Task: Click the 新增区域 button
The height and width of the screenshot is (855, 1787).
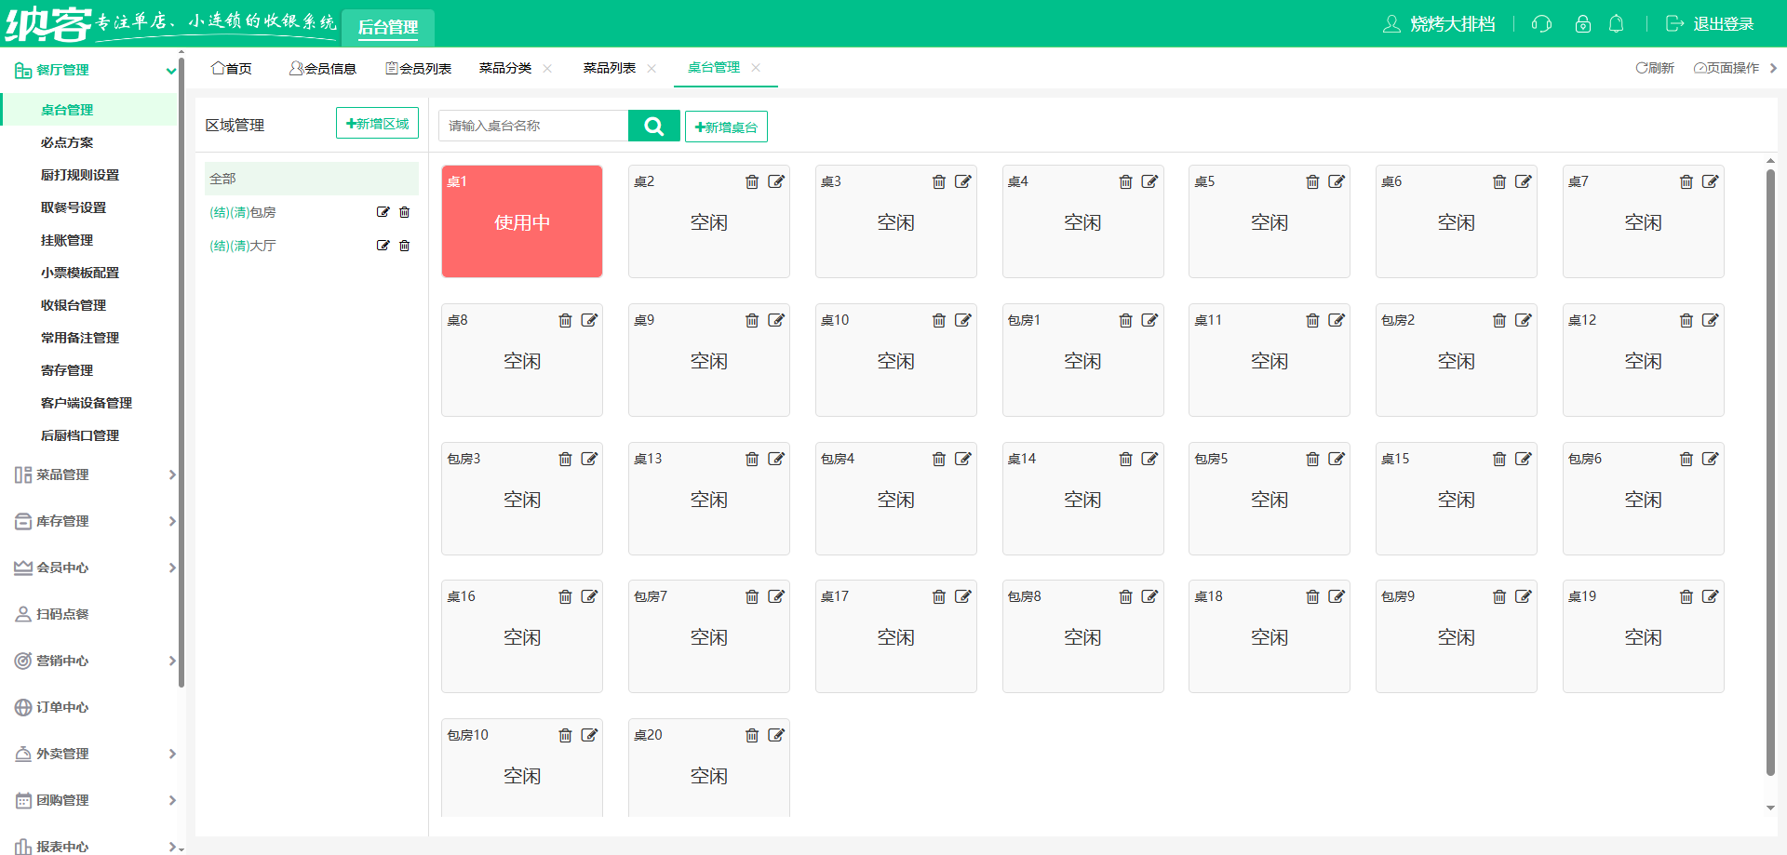Action: coord(377,124)
